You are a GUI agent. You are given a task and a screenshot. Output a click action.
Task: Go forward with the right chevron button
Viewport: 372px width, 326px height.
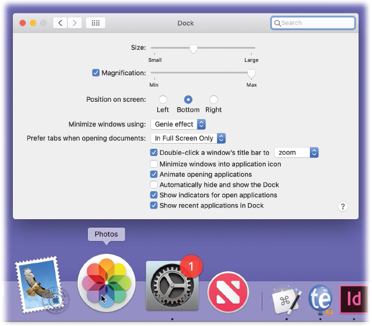[x=75, y=23]
